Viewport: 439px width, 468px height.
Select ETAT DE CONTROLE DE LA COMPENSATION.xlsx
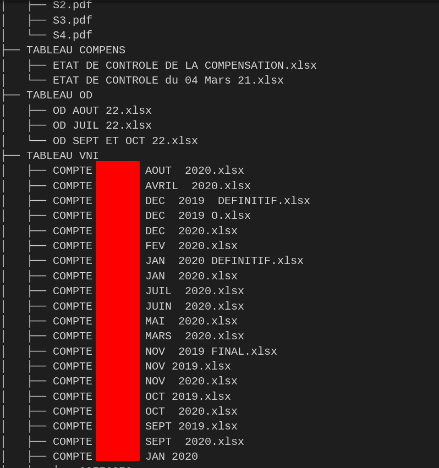[x=184, y=65]
